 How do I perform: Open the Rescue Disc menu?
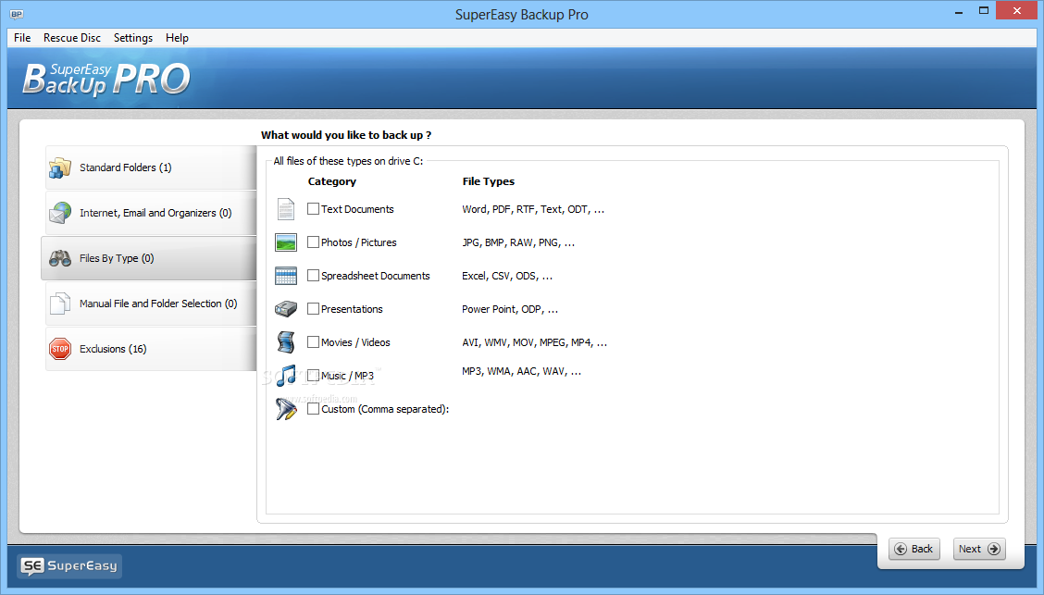point(72,38)
